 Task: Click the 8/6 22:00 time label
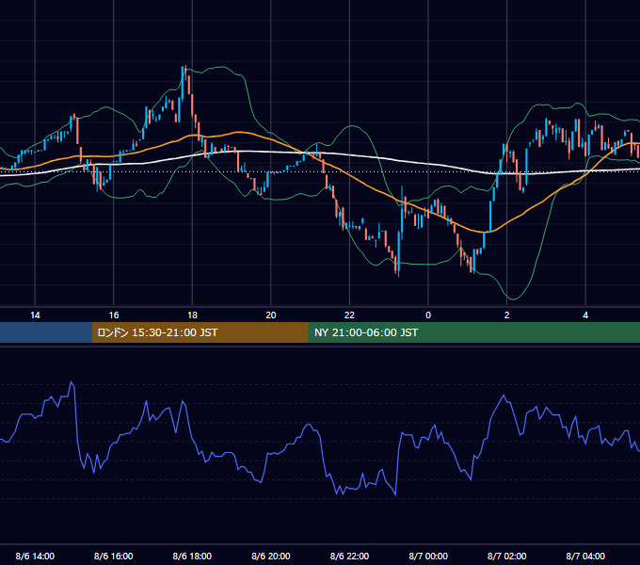350,556
